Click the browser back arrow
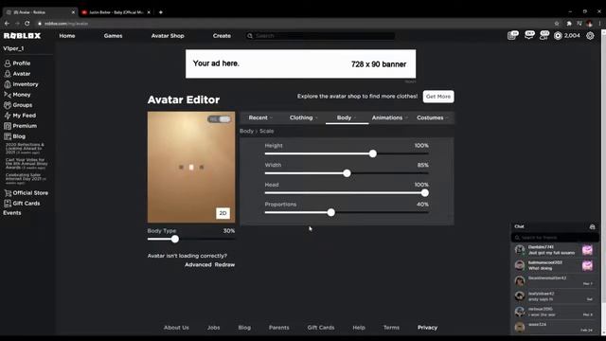Image resolution: width=606 pixels, height=341 pixels. [x=7, y=23]
